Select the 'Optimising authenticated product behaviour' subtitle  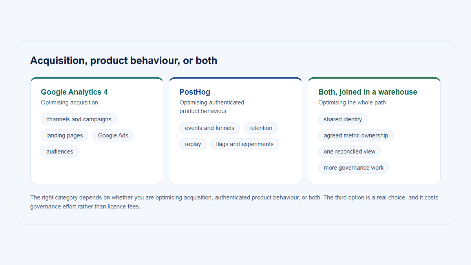click(x=212, y=107)
